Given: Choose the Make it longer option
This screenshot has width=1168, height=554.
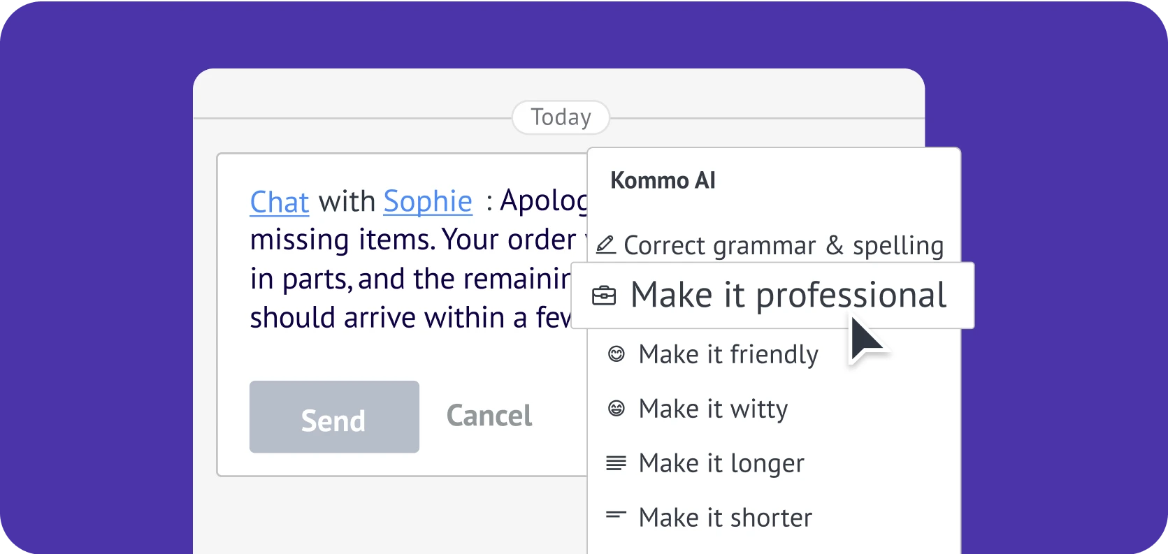Looking at the screenshot, I should pos(721,463).
